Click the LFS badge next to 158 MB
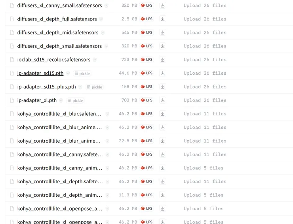This screenshot has width=293, height=224. click(x=146, y=87)
